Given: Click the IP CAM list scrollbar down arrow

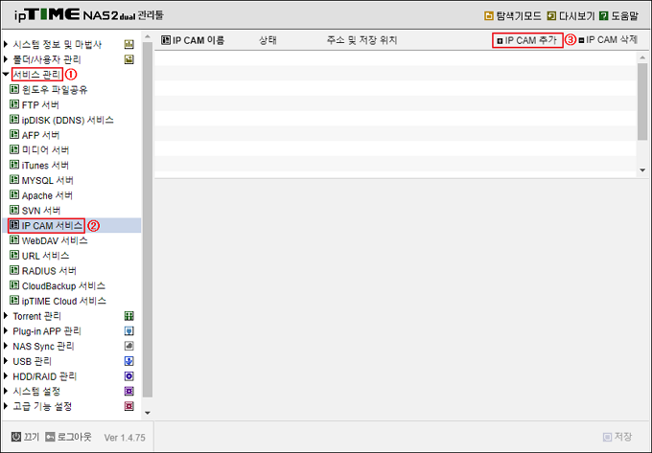Looking at the screenshot, I should click(x=642, y=170).
